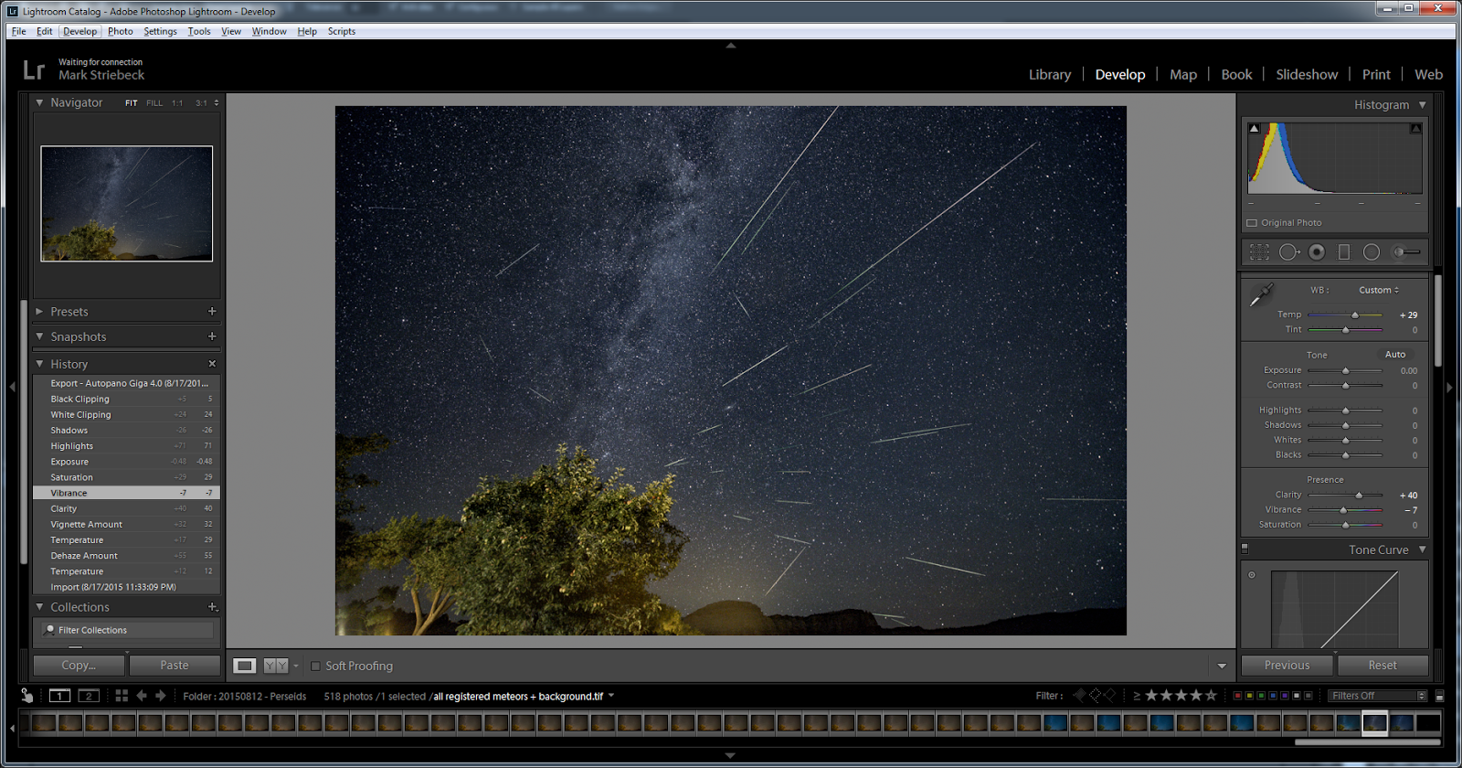Switch to the Slideshow module
The width and height of the screenshot is (1462, 768).
tap(1307, 75)
